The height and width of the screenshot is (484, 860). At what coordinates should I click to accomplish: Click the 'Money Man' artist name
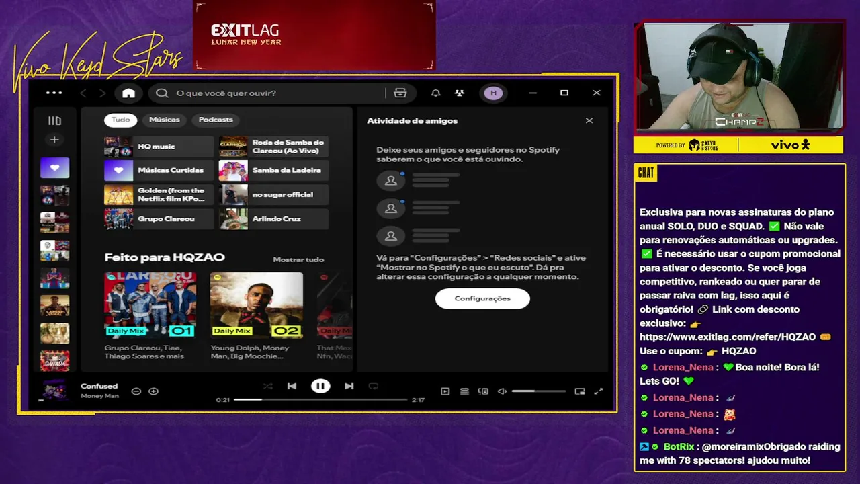point(99,396)
